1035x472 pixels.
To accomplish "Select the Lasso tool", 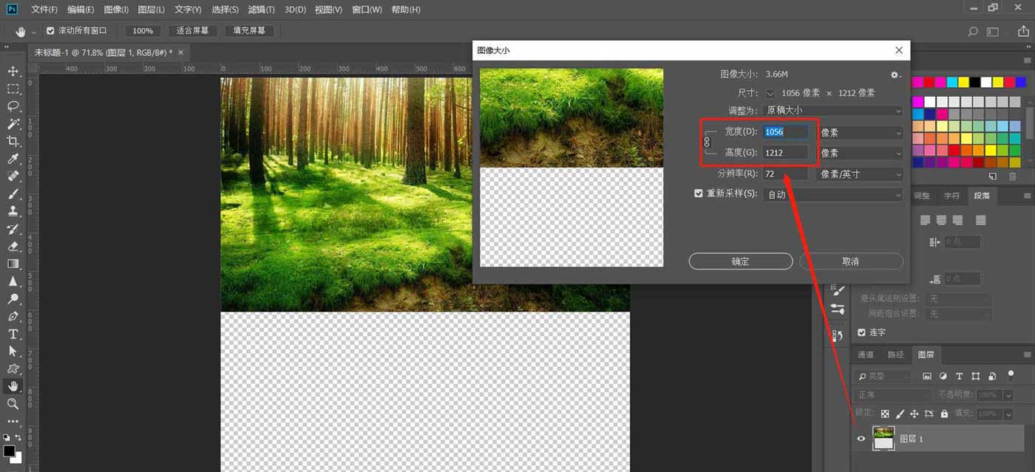I will point(13,106).
